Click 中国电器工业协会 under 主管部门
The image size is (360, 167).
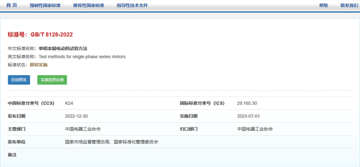coord(83,129)
